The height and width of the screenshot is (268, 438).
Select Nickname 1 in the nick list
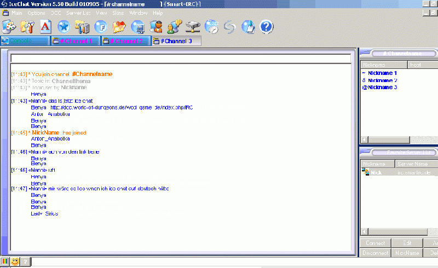point(382,73)
